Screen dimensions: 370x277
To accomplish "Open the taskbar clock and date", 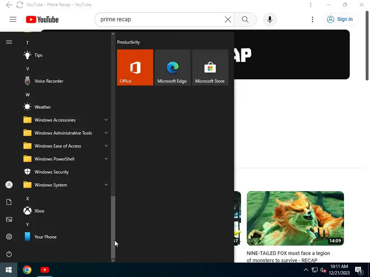I will coord(339,270).
